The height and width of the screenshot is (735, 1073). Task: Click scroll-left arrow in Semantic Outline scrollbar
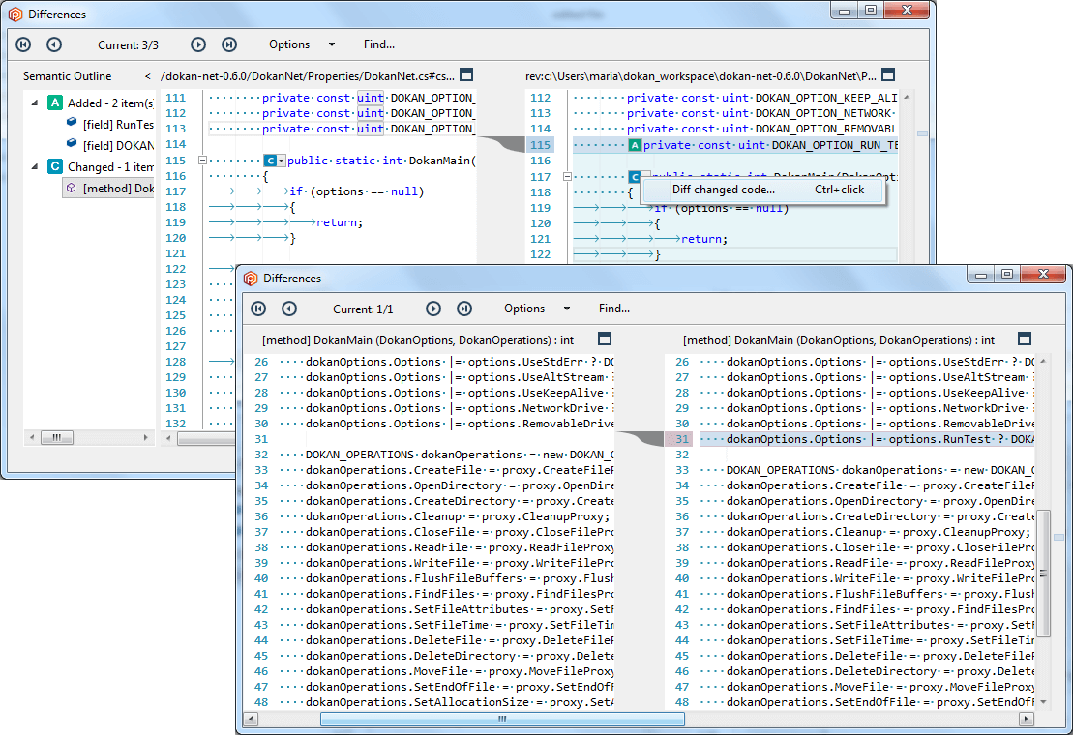point(32,437)
